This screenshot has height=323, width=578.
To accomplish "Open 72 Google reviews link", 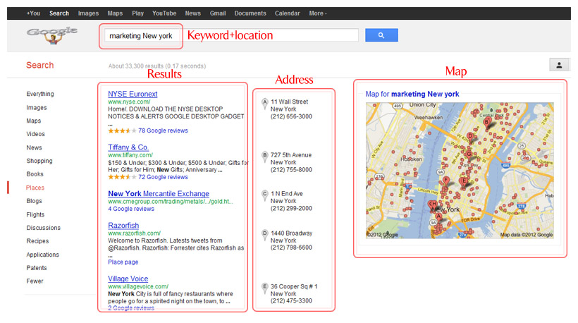I will pos(163,177).
